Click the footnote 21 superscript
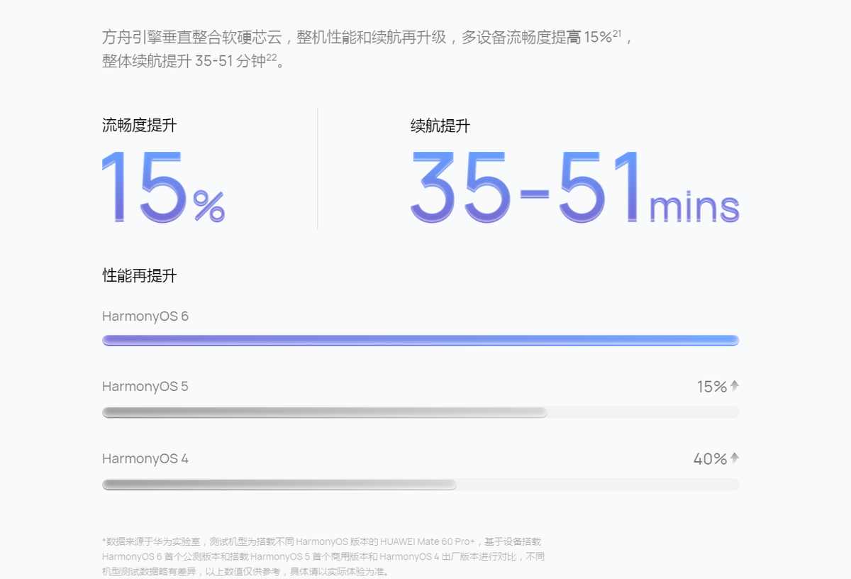The height and width of the screenshot is (579, 851). pos(617,33)
